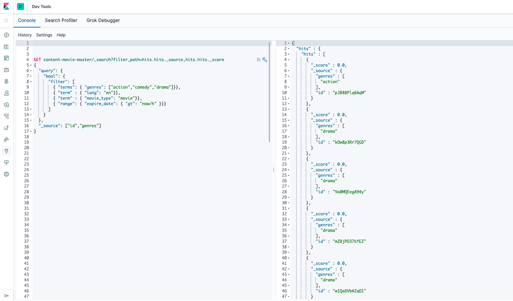Image resolution: width=513 pixels, height=301 pixels.
Task: Open APM icon in sidebar
Action: 6,128
